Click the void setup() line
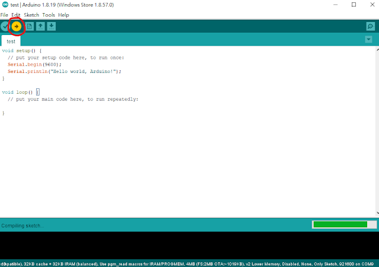Screen dimensions: 379x267 (x=22, y=50)
